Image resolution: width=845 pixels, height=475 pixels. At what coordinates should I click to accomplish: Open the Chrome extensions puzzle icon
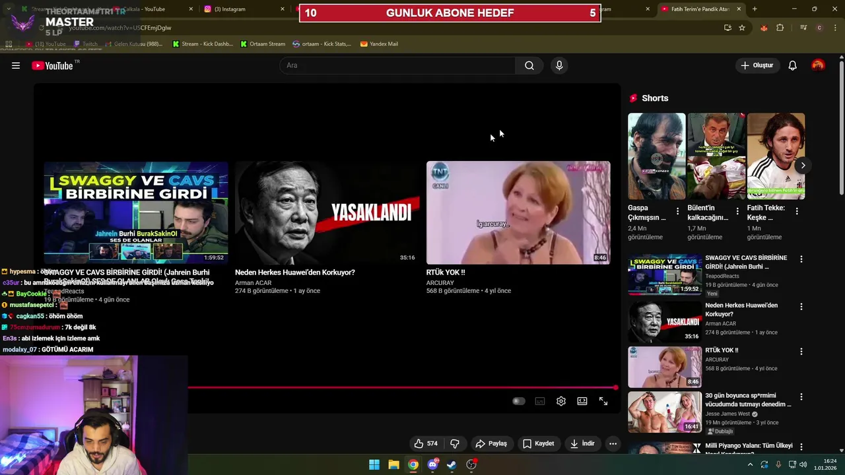pyautogui.click(x=780, y=28)
